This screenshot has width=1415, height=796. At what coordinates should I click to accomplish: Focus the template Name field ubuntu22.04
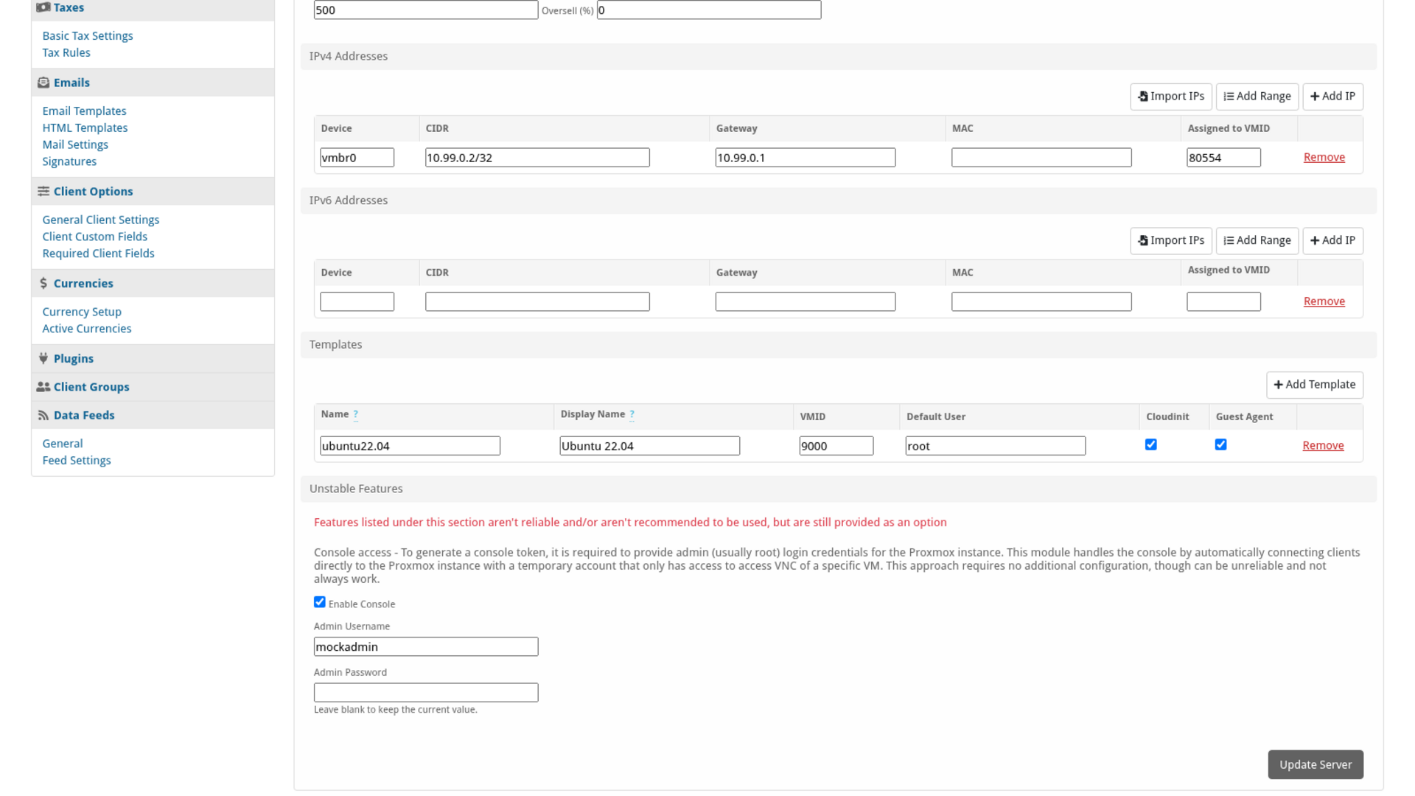[x=410, y=446]
